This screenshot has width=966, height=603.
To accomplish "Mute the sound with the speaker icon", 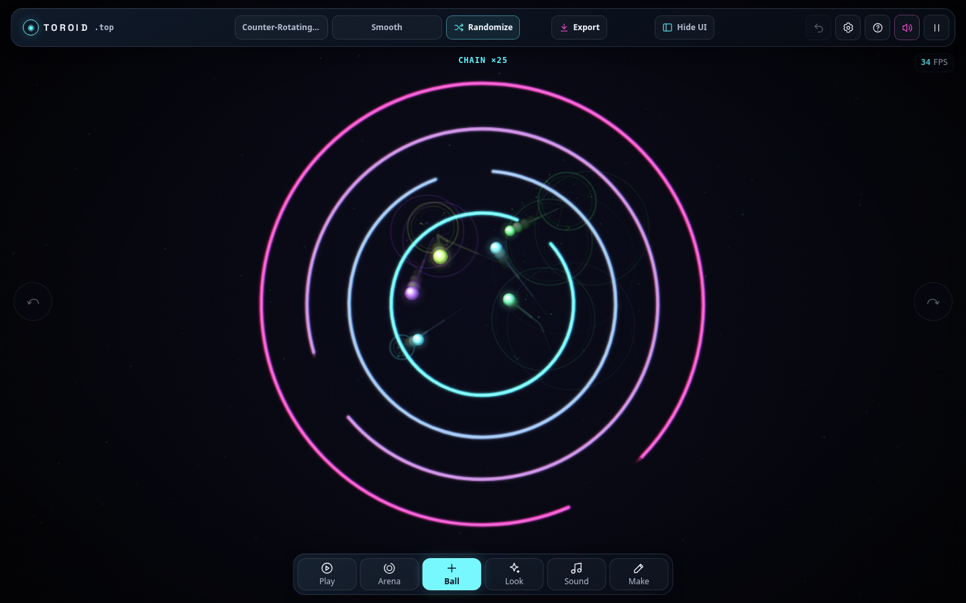I will (907, 27).
